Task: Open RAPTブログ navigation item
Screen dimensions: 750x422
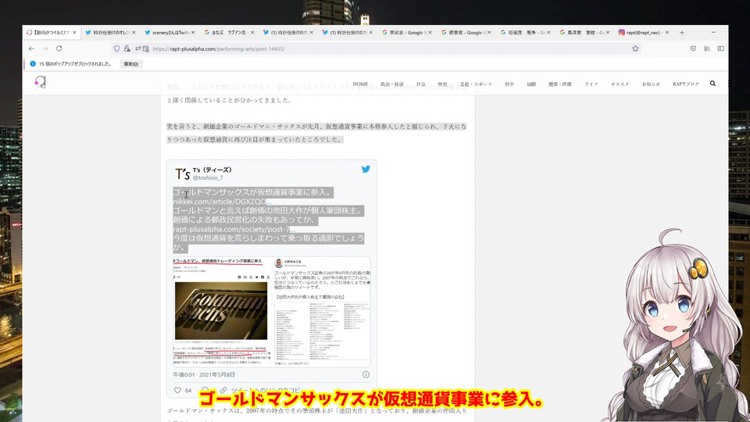Action: (x=686, y=84)
